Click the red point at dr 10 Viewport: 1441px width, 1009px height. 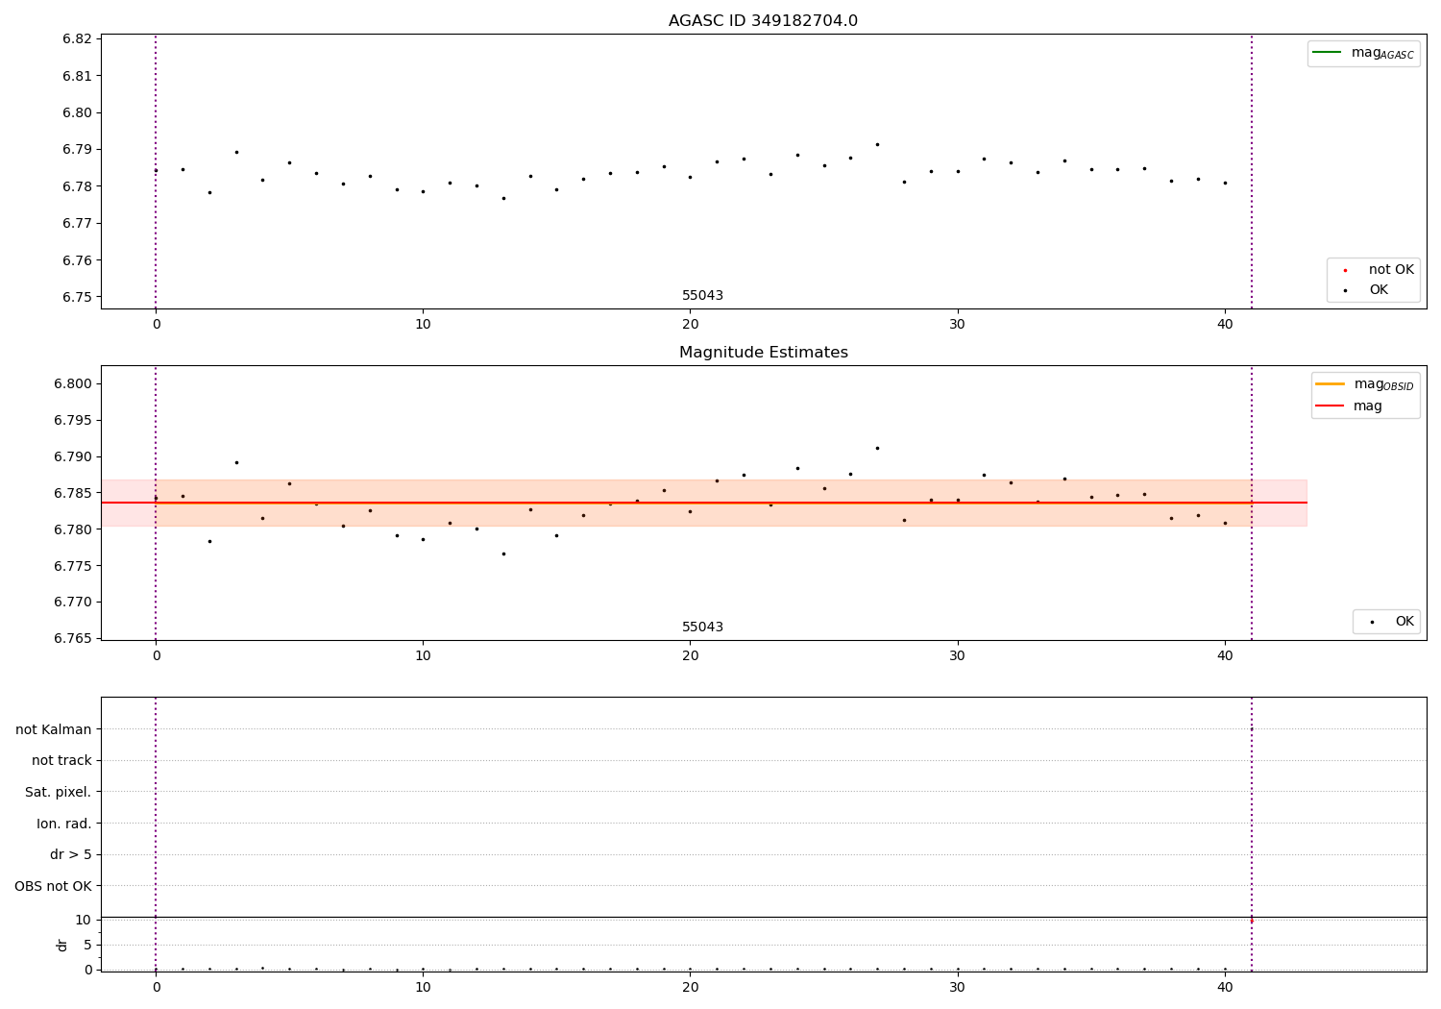tap(1251, 921)
